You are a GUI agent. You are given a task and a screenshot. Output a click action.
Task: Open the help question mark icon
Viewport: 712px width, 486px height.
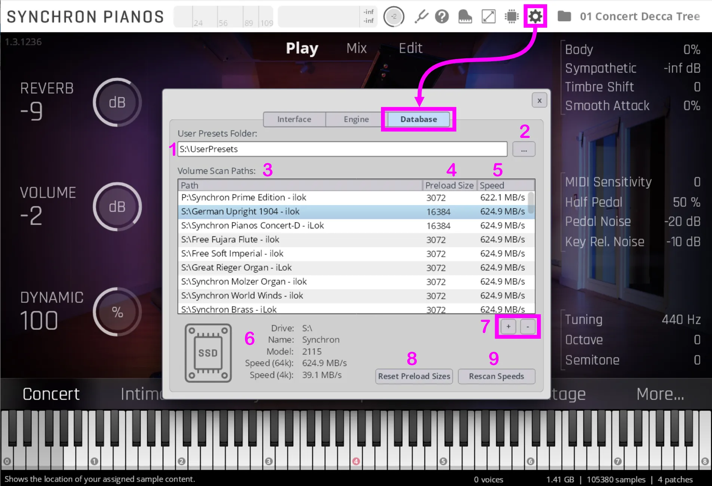click(442, 16)
